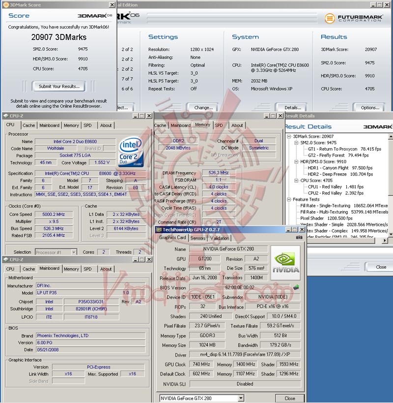Click the Bandwidth 179.2 GB/s field
The width and height of the screenshot is (393, 403).
[x=280, y=345]
